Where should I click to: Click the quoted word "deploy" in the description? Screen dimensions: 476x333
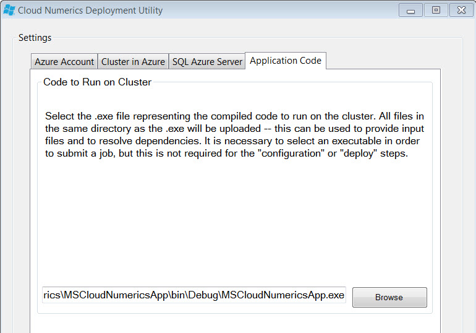tap(358, 153)
